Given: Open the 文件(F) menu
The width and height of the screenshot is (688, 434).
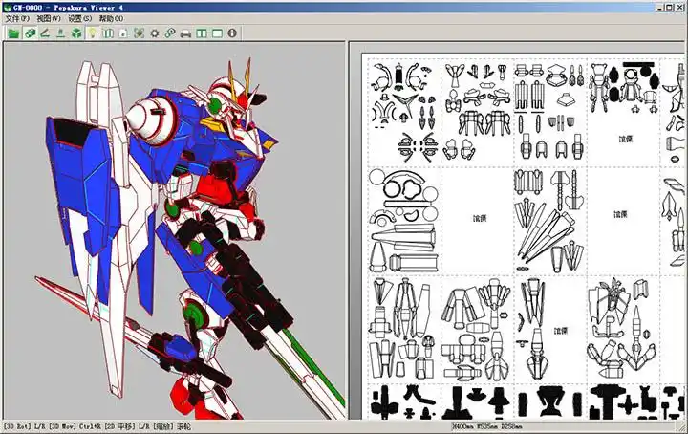Looking at the screenshot, I should [18, 19].
